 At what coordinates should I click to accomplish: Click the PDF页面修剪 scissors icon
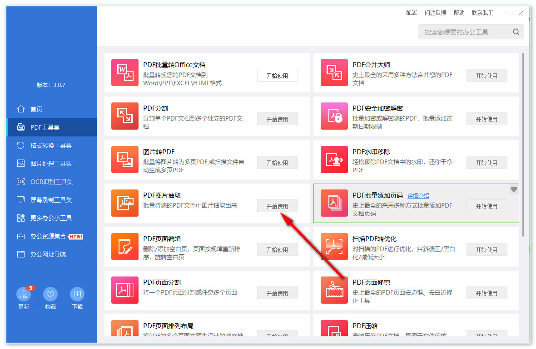tap(334, 290)
